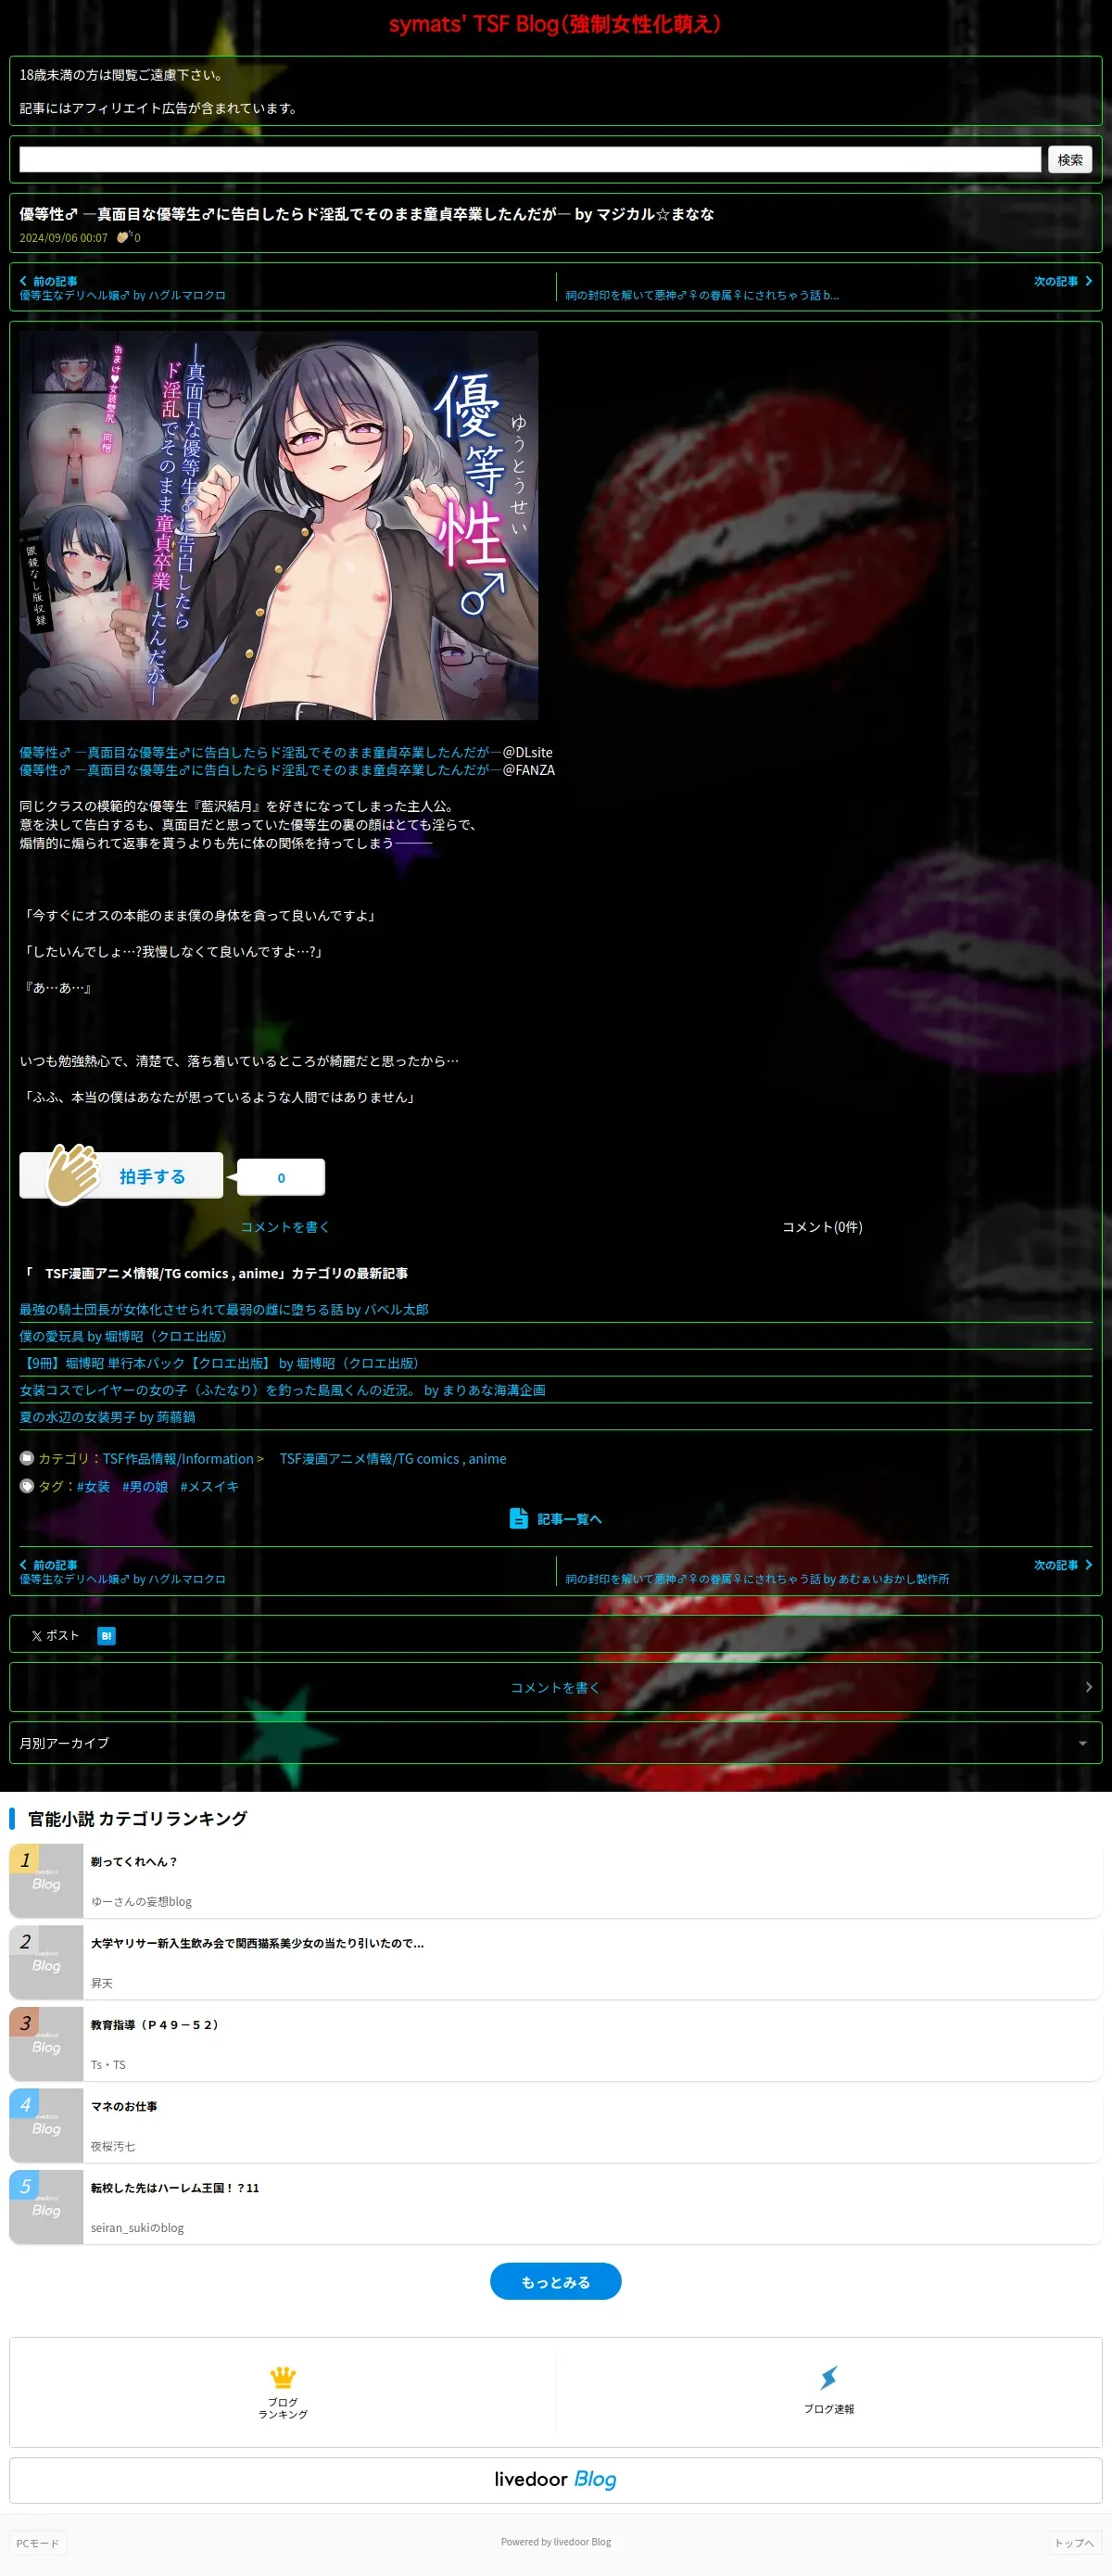
Task: Click the wide コメントを書く bar link
Action: tap(556, 1687)
